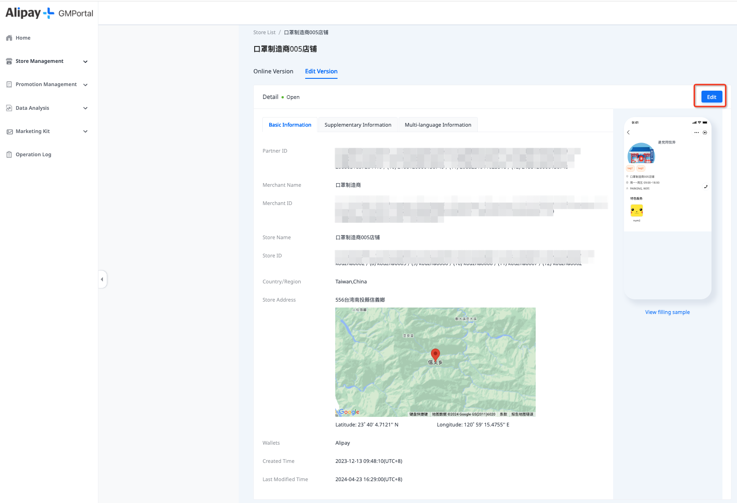Click the yellow num2 service thumbnail
The height and width of the screenshot is (503, 737).
[636, 210]
